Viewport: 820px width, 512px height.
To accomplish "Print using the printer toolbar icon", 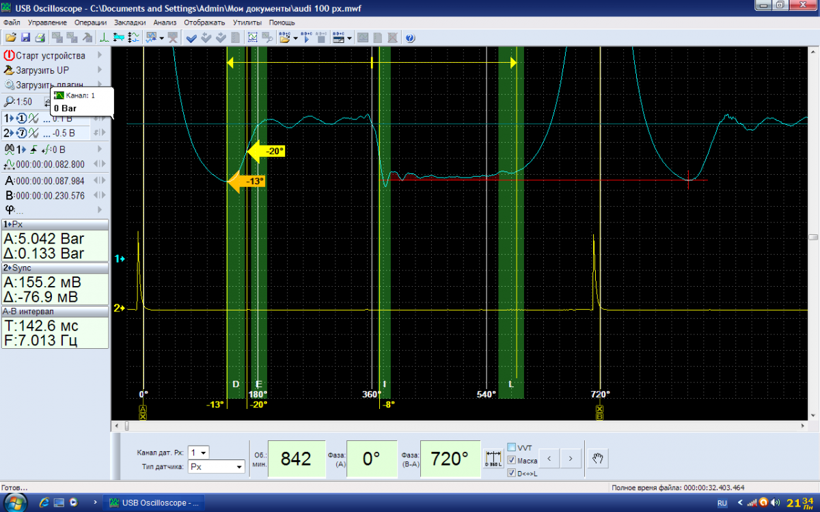I will pyautogui.click(x=40, y=38).
